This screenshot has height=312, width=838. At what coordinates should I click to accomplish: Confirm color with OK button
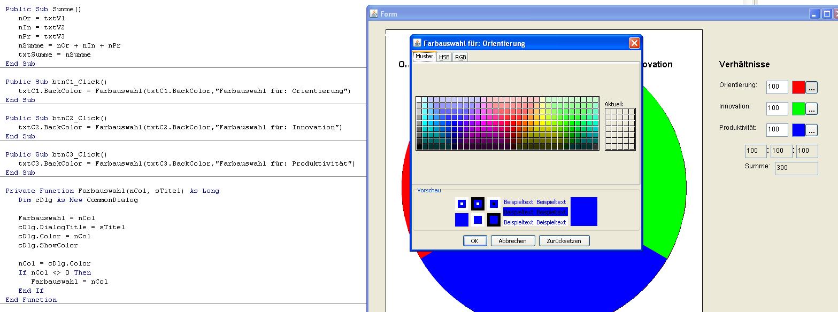point(474,241)
